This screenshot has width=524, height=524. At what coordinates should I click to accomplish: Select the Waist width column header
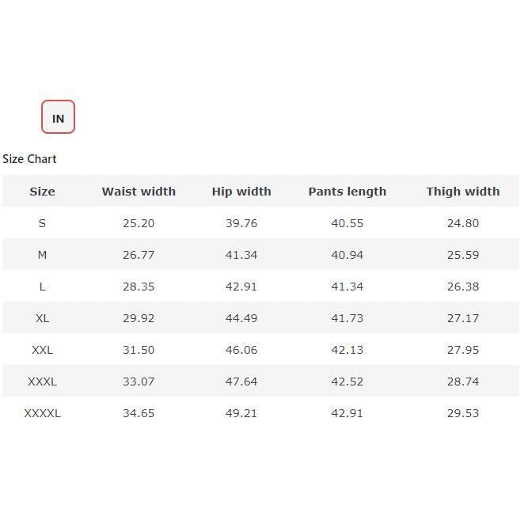pos(139,192)
